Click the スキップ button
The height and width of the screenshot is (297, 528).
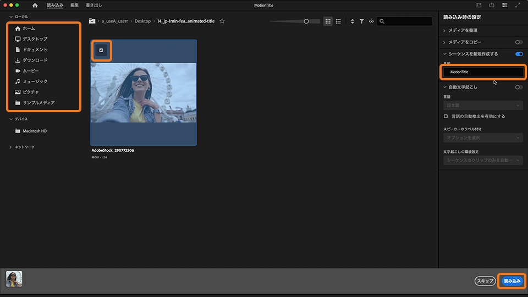pyautogui.click(x=485, y=281)
